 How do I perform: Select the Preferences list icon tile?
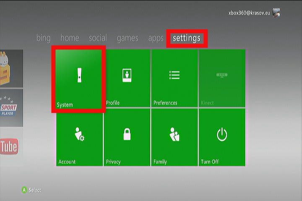[174, 78]
